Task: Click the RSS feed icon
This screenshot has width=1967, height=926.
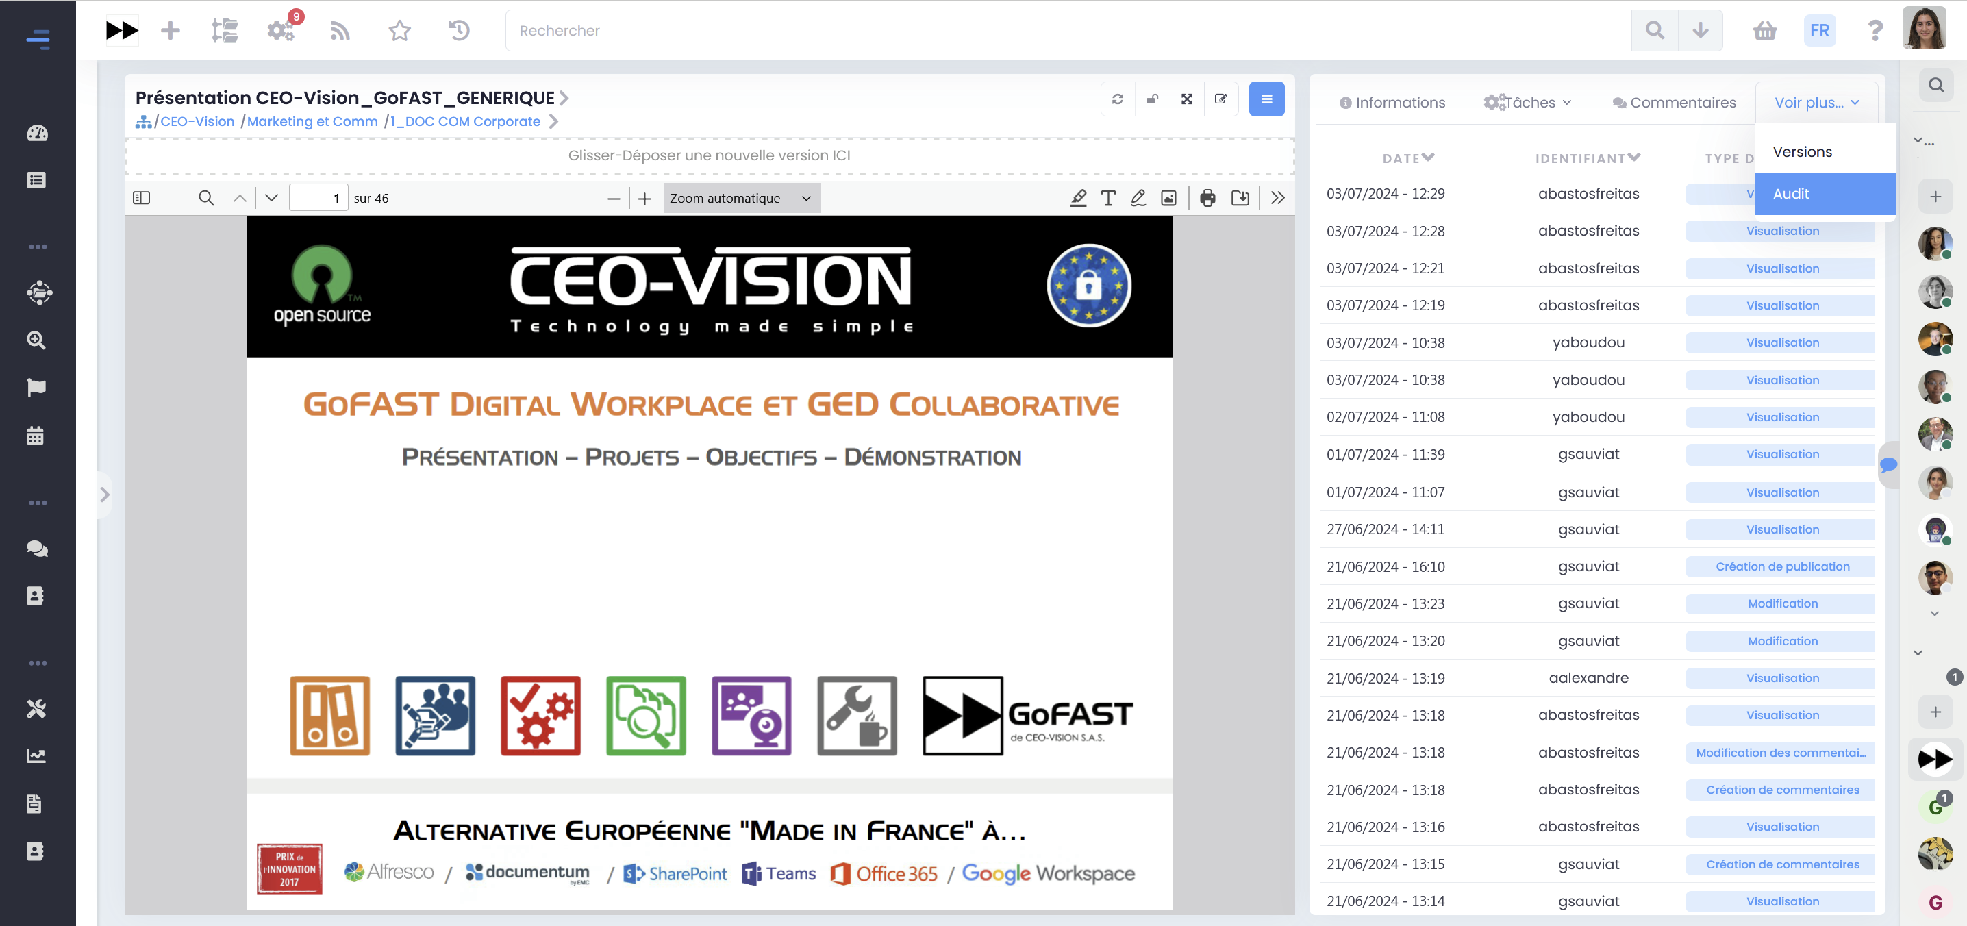Action: [340, 31]
